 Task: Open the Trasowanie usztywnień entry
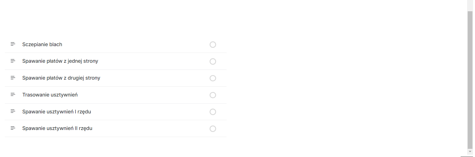click(50, 95)
